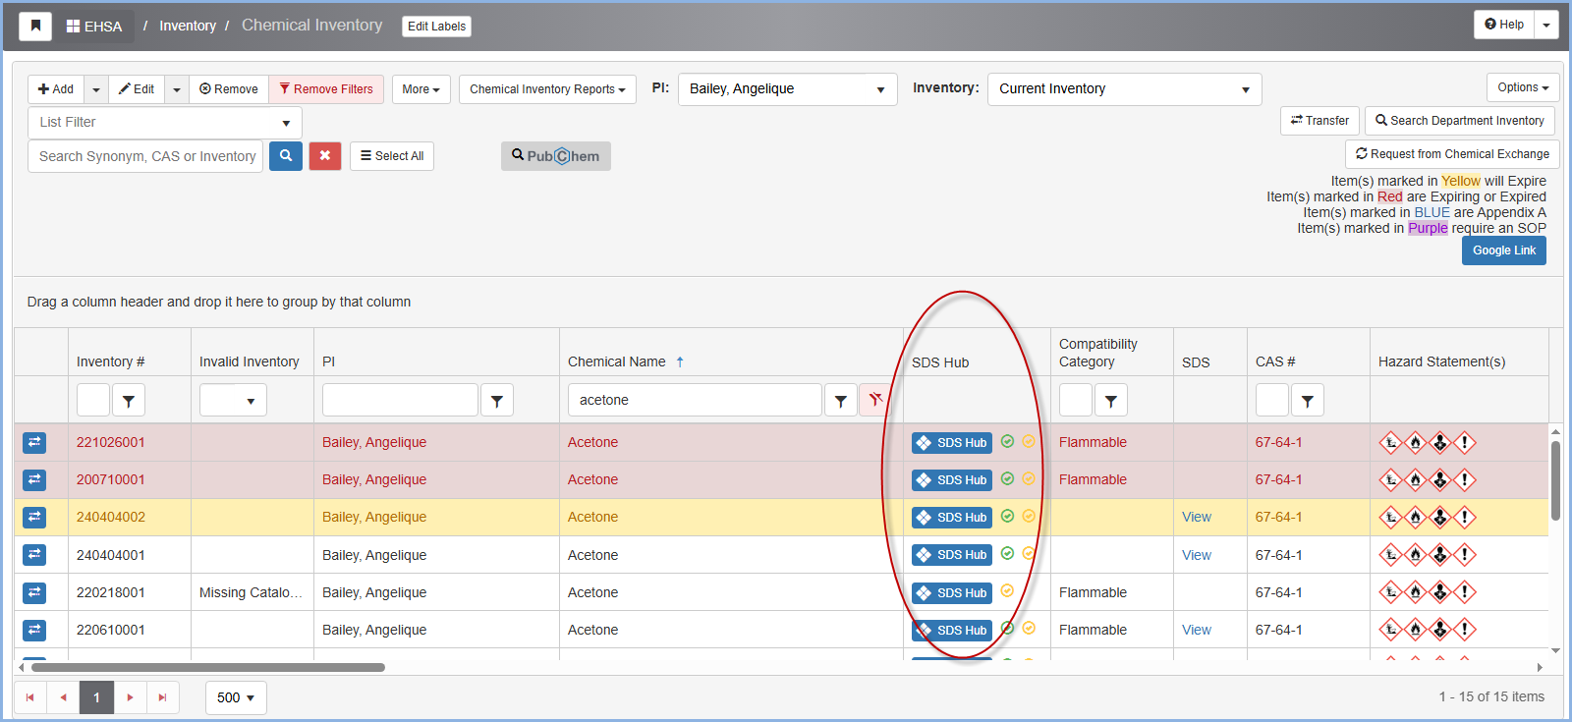Click green check icon in first Acetone row

[1007, 442]
